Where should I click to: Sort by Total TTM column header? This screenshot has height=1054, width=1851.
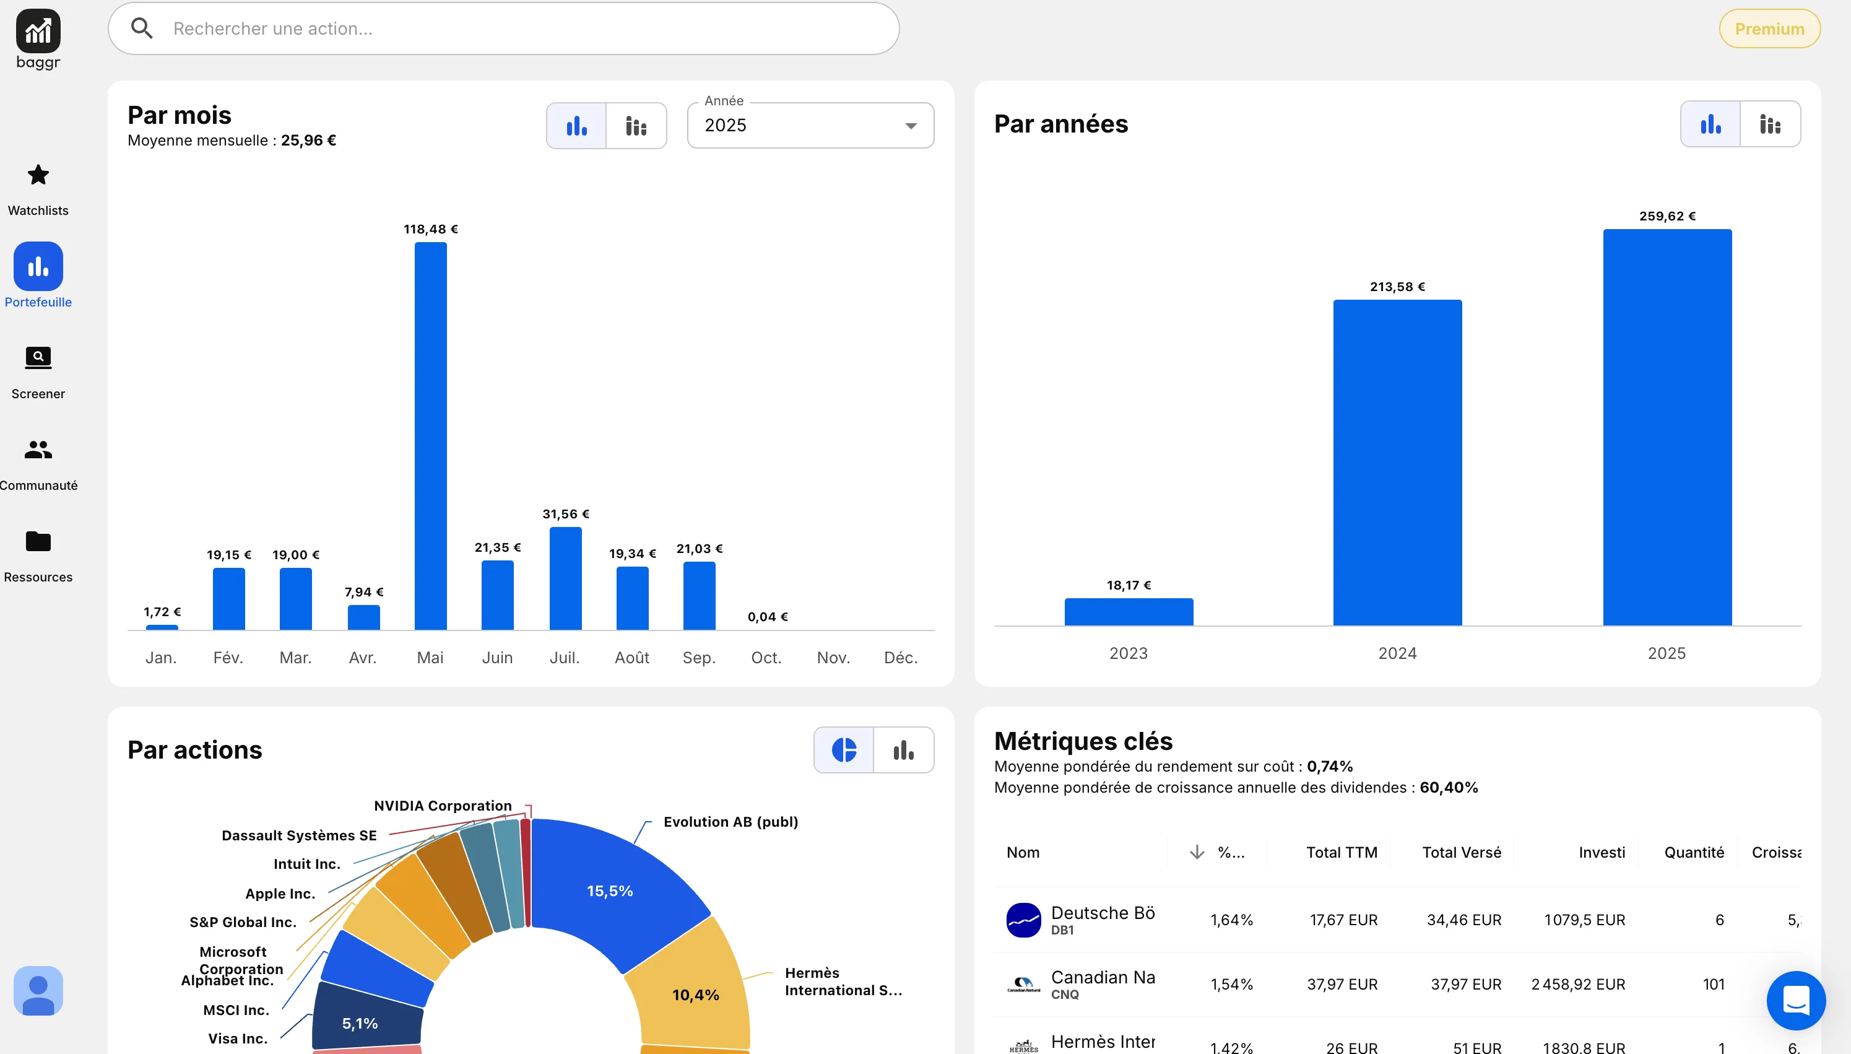coord(1341,852)
